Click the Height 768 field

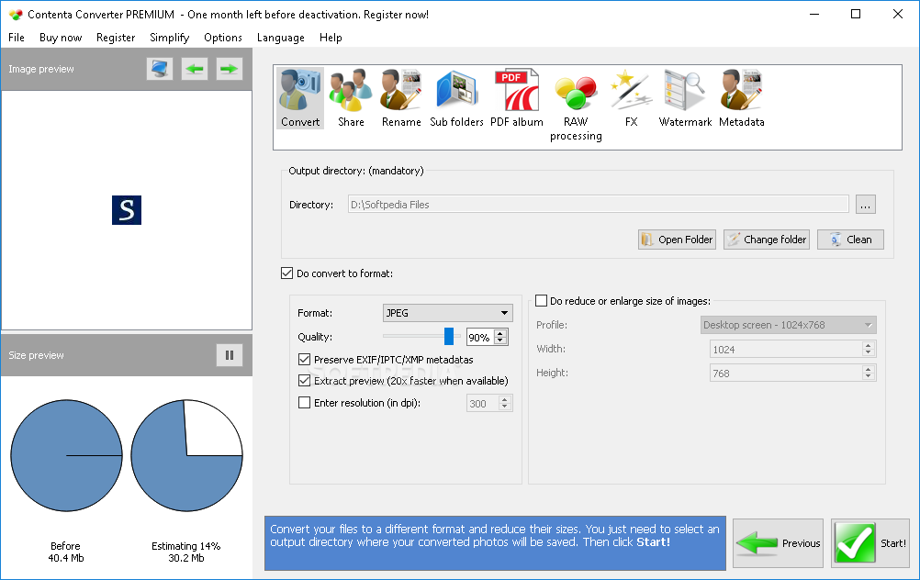click(786, 374)
